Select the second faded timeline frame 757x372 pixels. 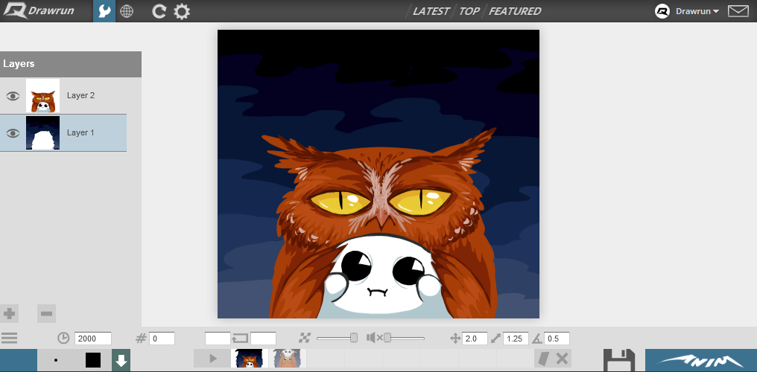click(x=288, y=359)
